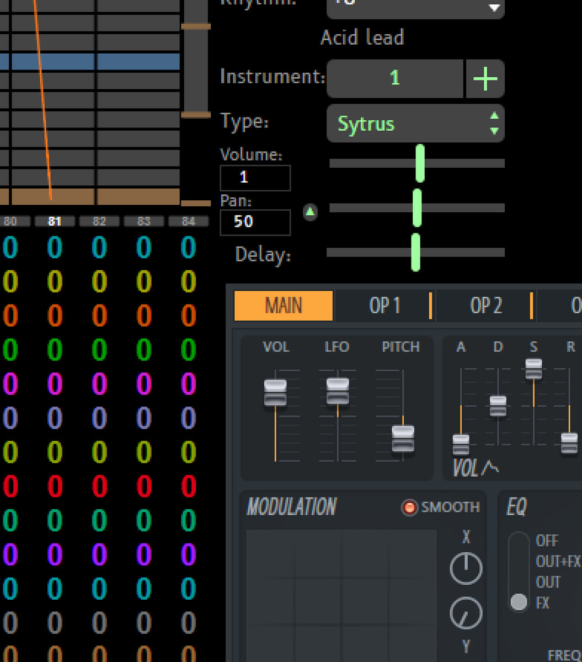Click the Volume value input field
Image resolution: width=582 pixels, height=662 pixels.
pyautogui.click(x=255, y=178)
